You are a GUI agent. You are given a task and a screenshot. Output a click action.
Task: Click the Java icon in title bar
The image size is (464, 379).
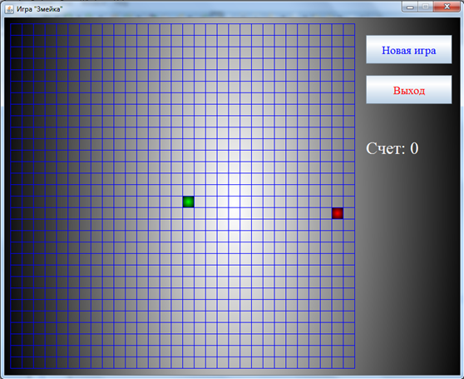9,9
